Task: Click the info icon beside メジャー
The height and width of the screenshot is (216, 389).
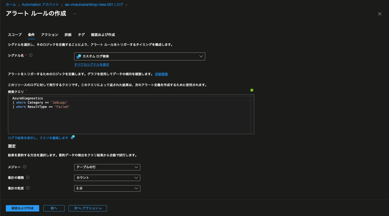Action: click(25, 167)
